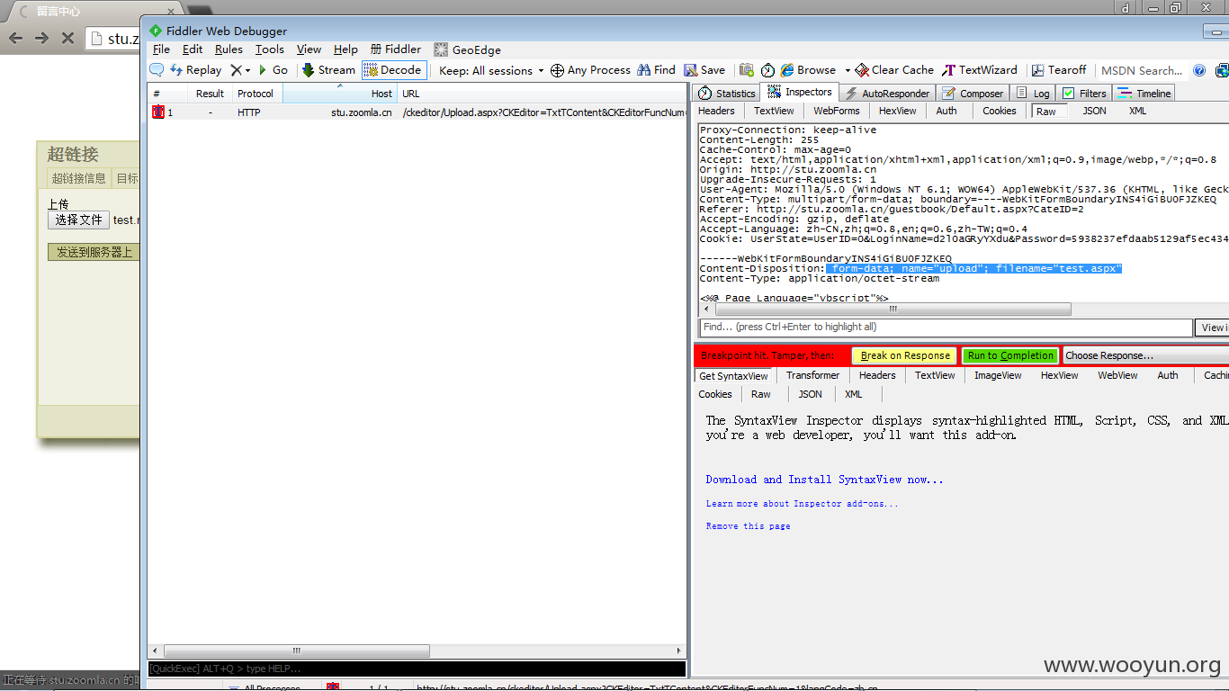Select response Transformer tab
Image resolution: width=1229 pixels, height=691 pixels.
coord(812,375)
